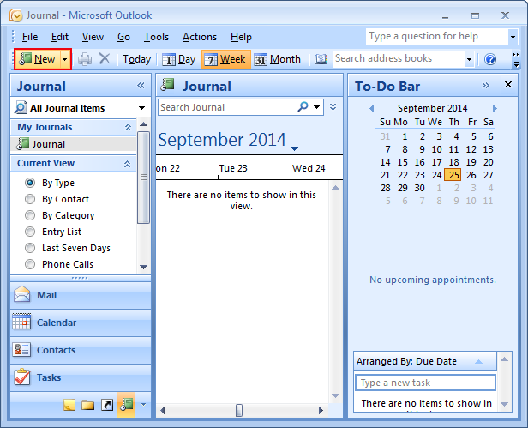Click the journal horizontal scrollbar thumb
Screen dimensions: 528x428
click(x=239, y=410)
